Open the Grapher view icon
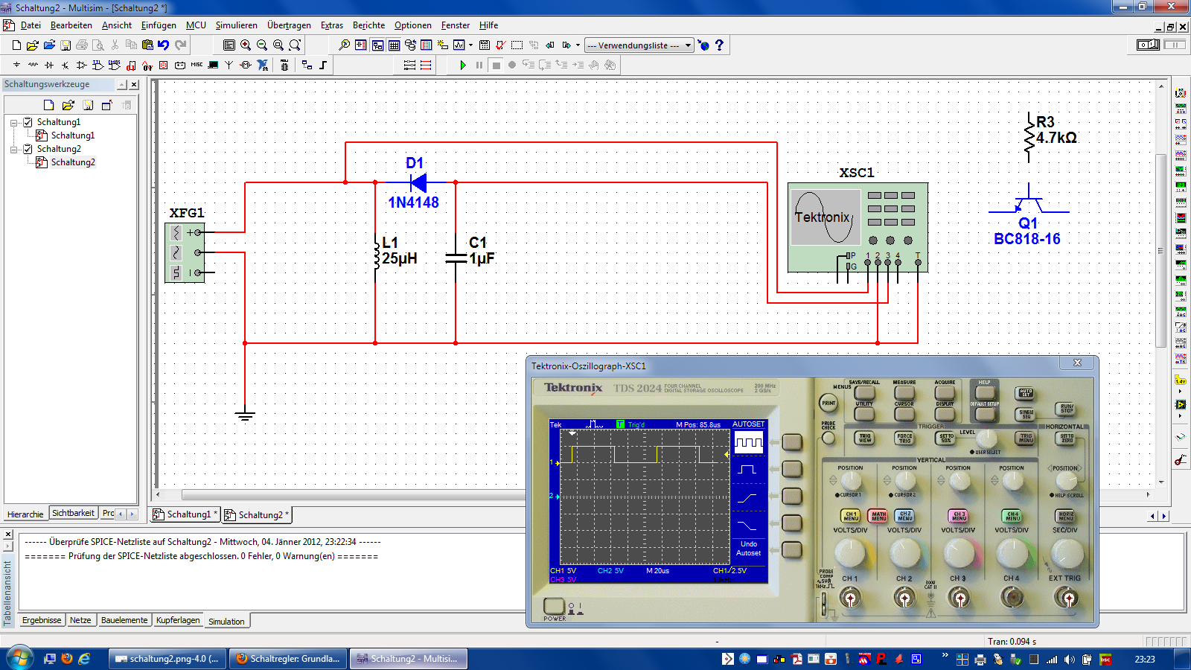 (459, 45)
